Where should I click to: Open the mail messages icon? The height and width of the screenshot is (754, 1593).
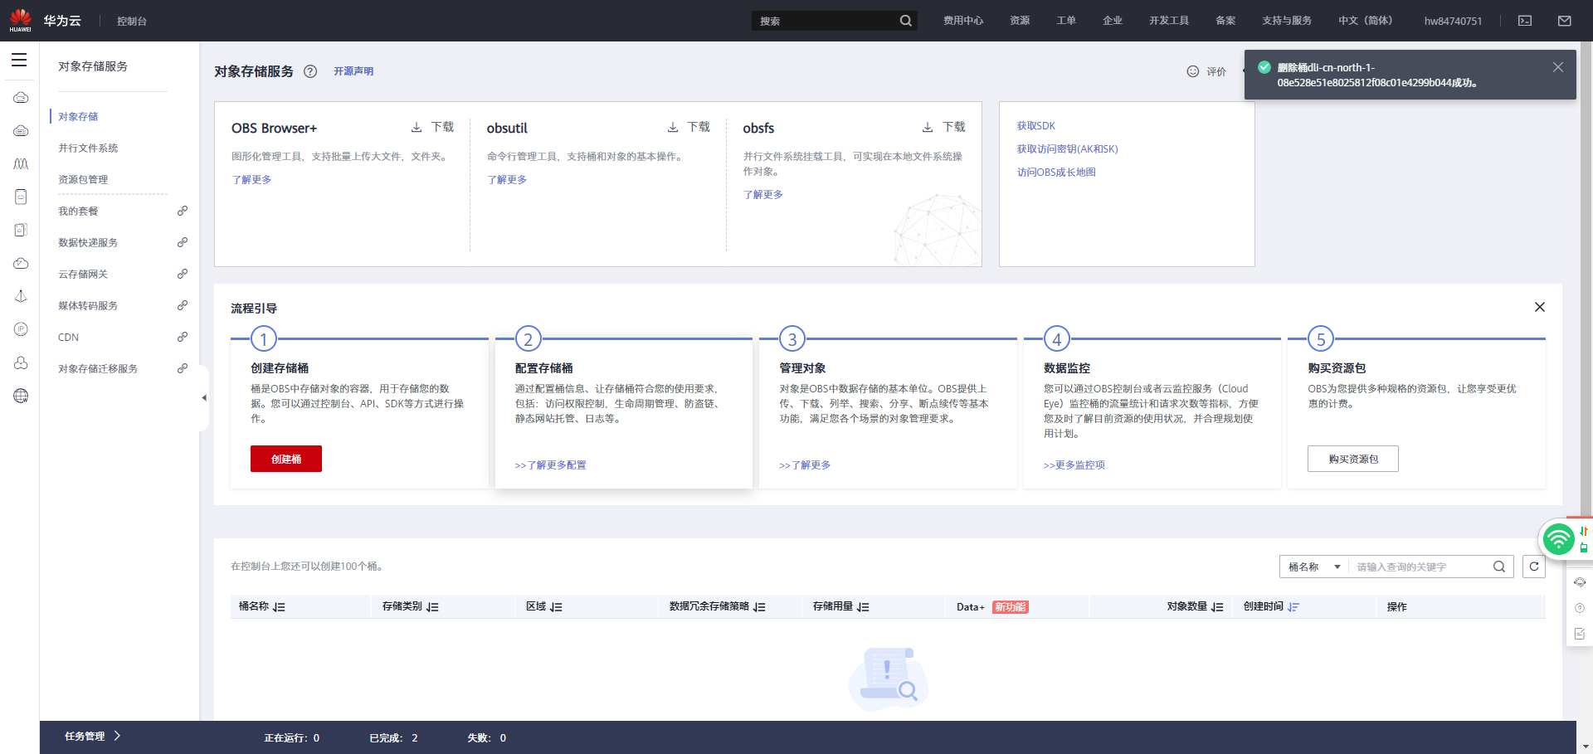[x=1565, y=21]
